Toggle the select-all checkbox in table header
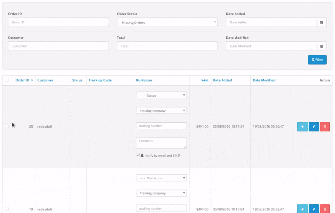Image resolution: width=335 pixels, height=213 pixels. pos(7,80)
